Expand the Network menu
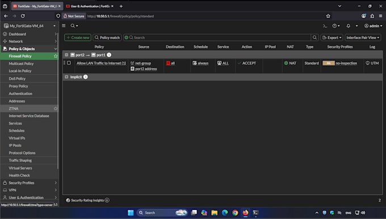386x219 pixels. pyautogui.click(x=30, y=41)
